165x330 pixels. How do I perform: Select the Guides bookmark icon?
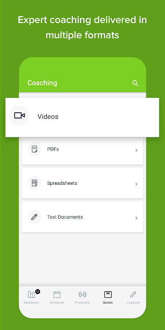click(x=108, y=294)
